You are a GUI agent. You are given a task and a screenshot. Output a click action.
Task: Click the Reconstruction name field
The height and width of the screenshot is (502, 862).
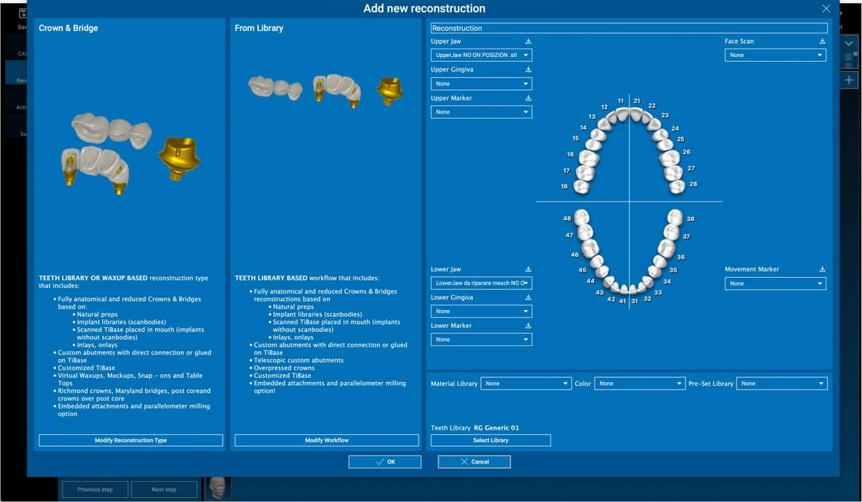[629, 28]
